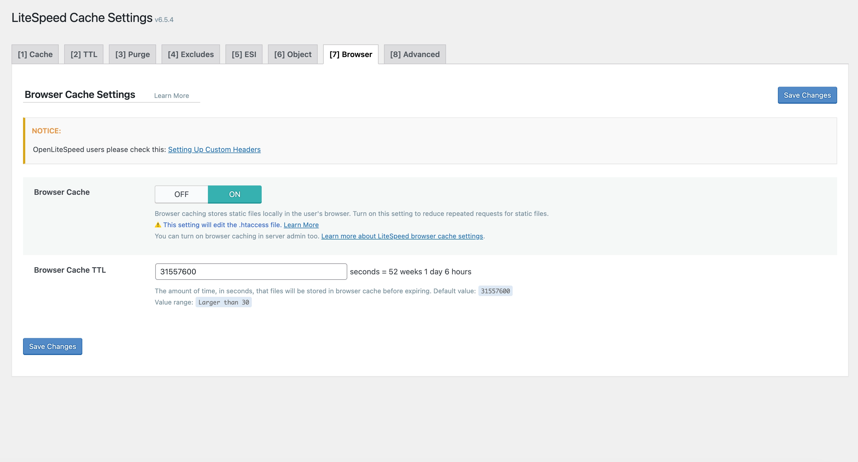Viewport: 858px width, 462px height.
Task: Click the bottom Save Changes button
Action: pyautogui.click(x=53, y=347)
